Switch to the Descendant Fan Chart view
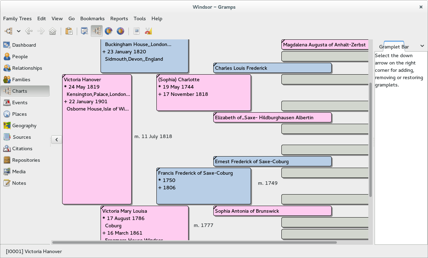 click(120, 31)
